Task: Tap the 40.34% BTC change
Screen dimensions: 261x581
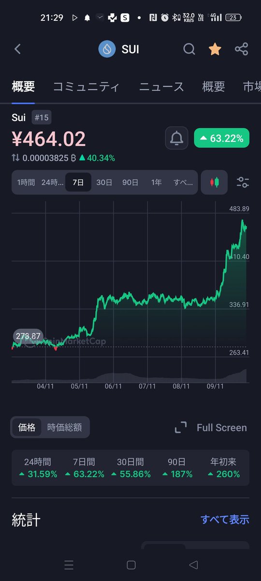Action: (97, 158)
